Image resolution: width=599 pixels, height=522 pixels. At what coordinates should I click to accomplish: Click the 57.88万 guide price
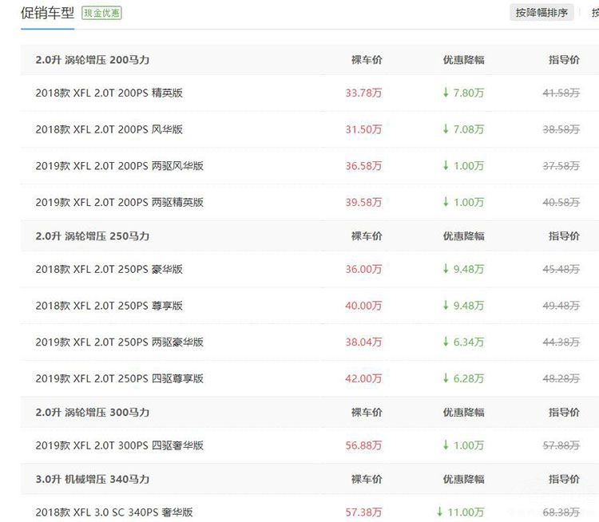point(561,445)
